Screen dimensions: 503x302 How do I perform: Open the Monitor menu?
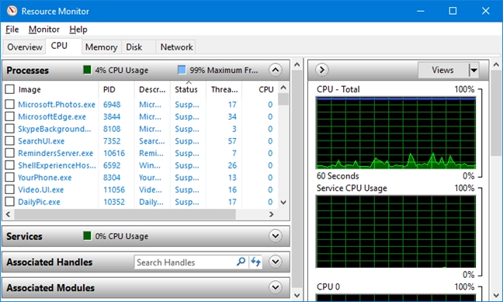44,30
